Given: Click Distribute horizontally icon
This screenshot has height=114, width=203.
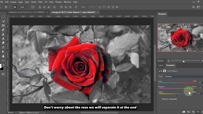Looking at the screenshot, I should pyautogui.click(x=54, y=7).
